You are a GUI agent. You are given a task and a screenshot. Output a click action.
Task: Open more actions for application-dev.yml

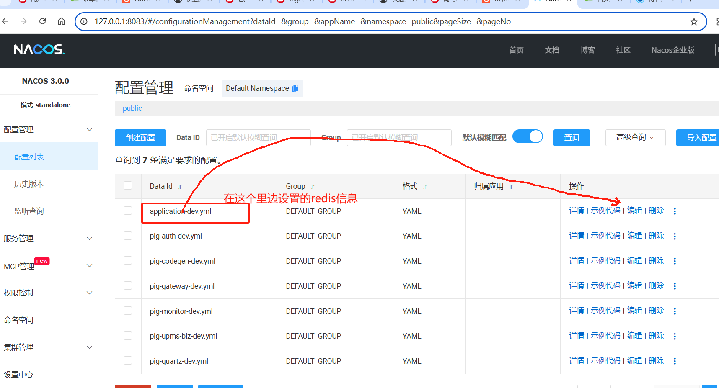click(675, 211)
